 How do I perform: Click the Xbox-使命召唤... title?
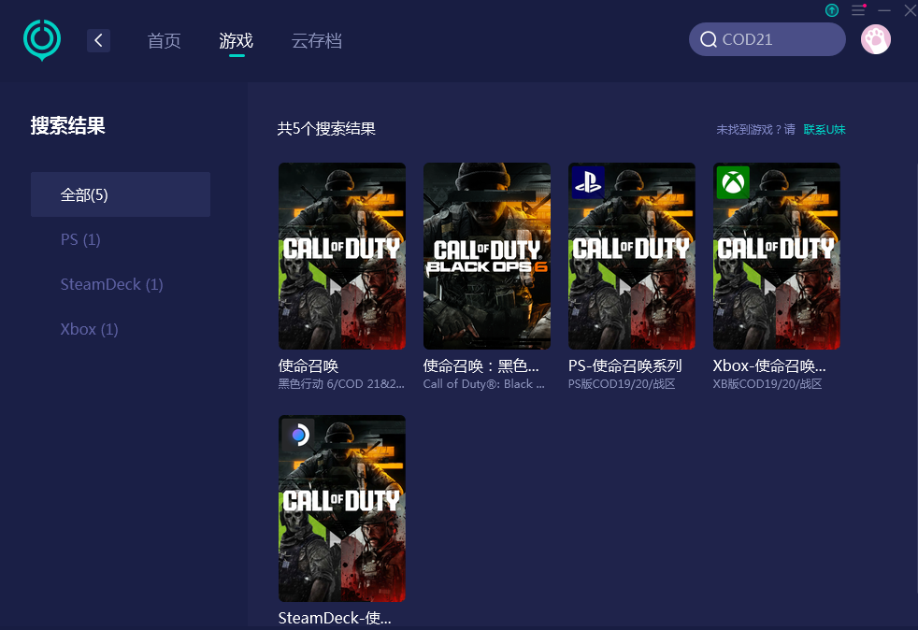pos(769,365)
